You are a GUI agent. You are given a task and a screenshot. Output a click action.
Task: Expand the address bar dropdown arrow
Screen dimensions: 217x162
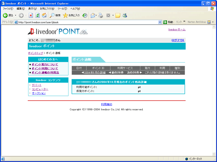(x=160, y=22)
